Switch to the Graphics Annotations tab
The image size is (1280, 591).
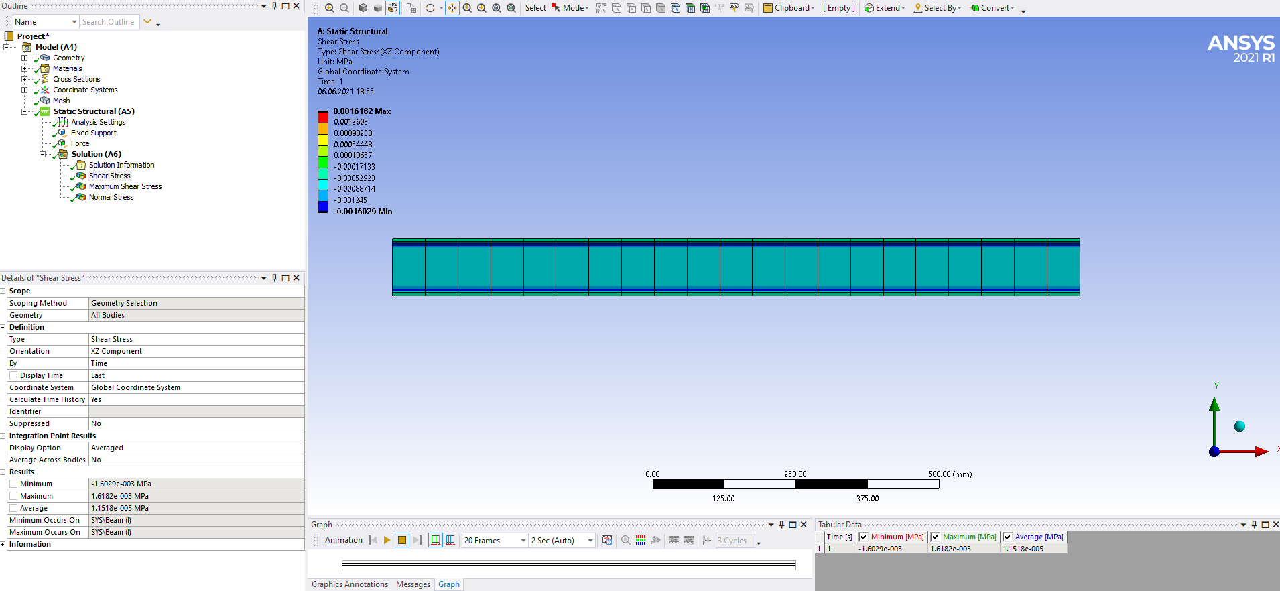(x=349, y=584)
